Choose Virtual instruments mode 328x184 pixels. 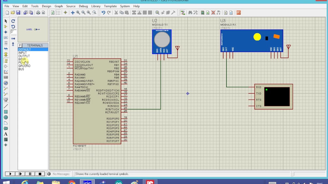[6, 100]
